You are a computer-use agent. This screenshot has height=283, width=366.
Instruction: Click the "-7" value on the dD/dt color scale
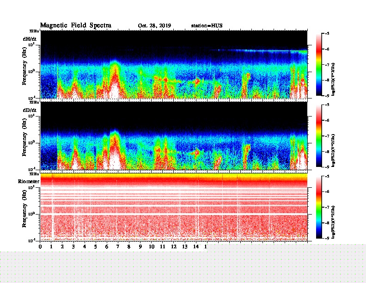327,136
